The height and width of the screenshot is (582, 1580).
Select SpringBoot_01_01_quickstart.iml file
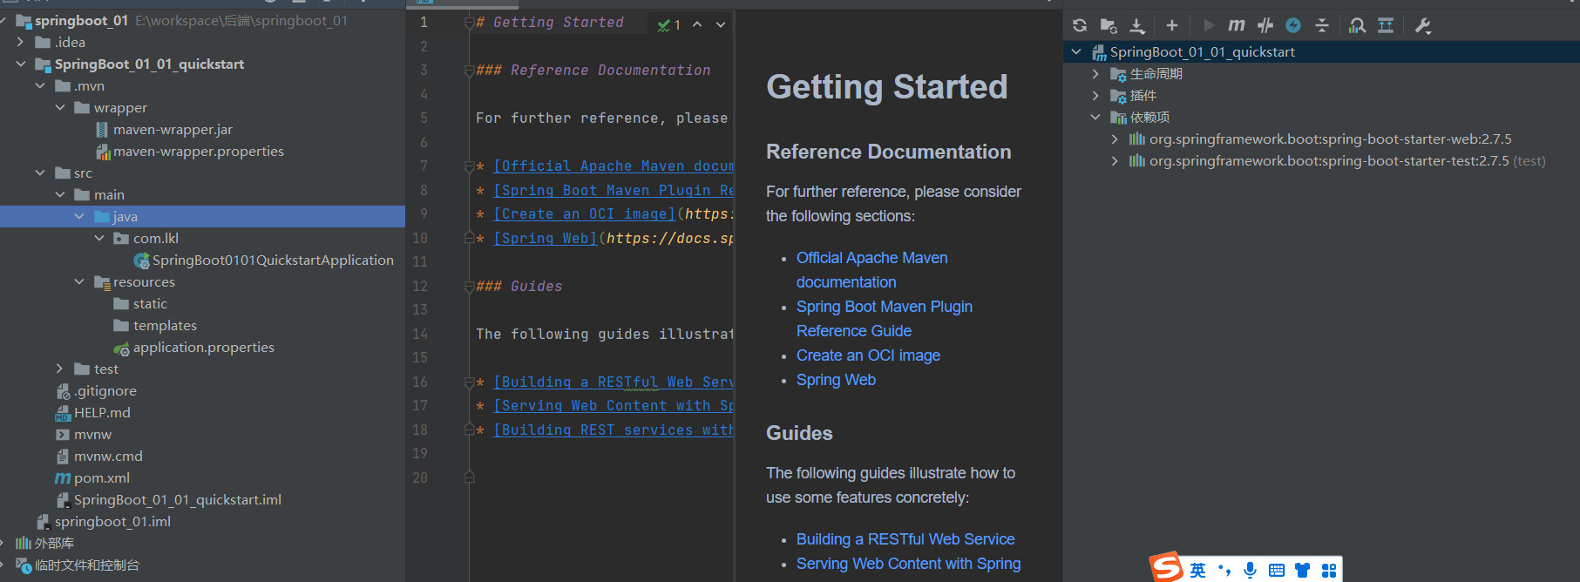pyautogui.click(x=178, y=499)
